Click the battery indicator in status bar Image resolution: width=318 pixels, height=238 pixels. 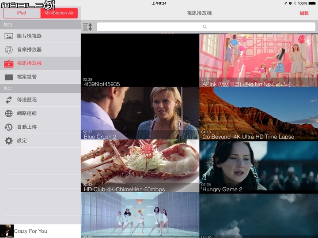[312, 3]
